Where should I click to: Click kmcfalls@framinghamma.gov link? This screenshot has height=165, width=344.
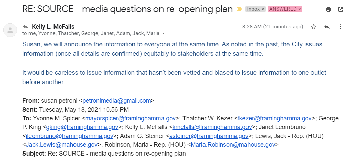212,127
